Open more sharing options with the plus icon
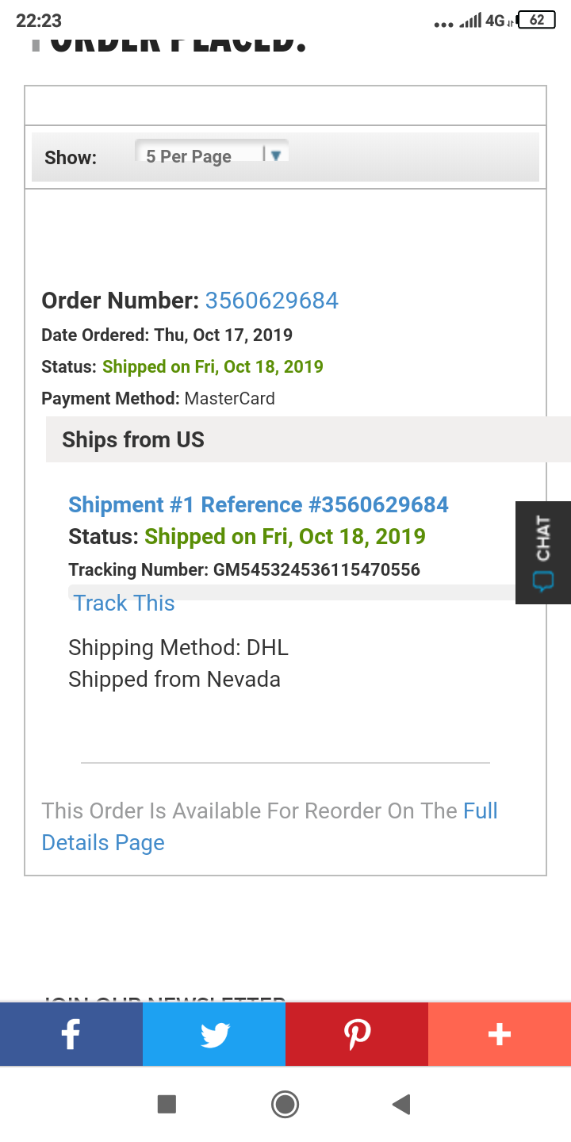This screenshot has width=571, height=1142. click(499, 1033)
